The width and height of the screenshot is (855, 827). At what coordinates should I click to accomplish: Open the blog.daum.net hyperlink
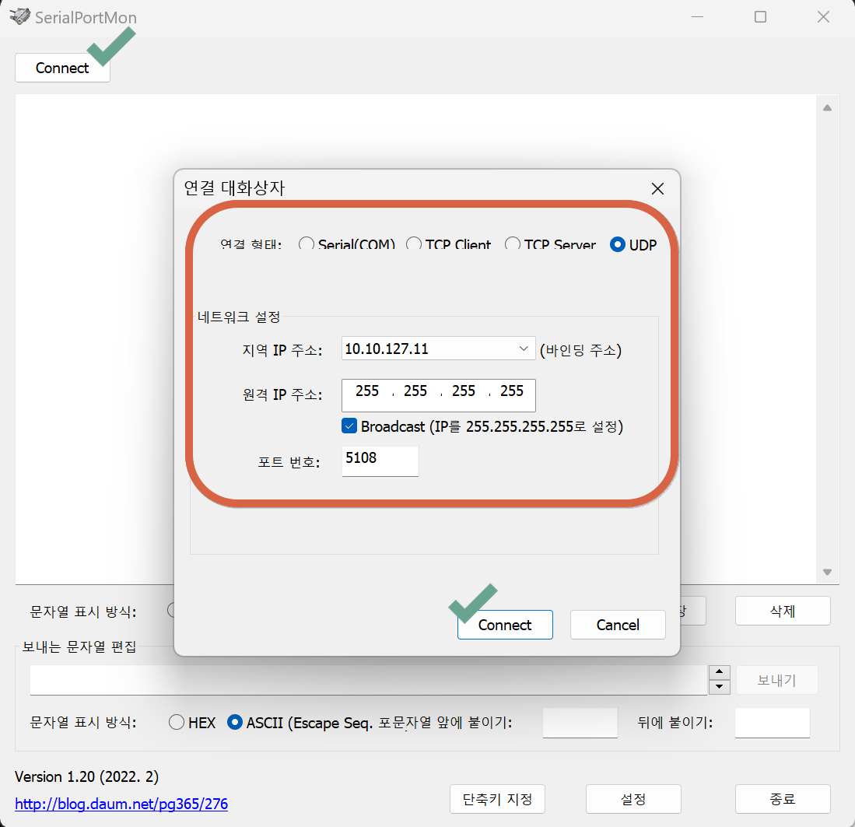121,804
